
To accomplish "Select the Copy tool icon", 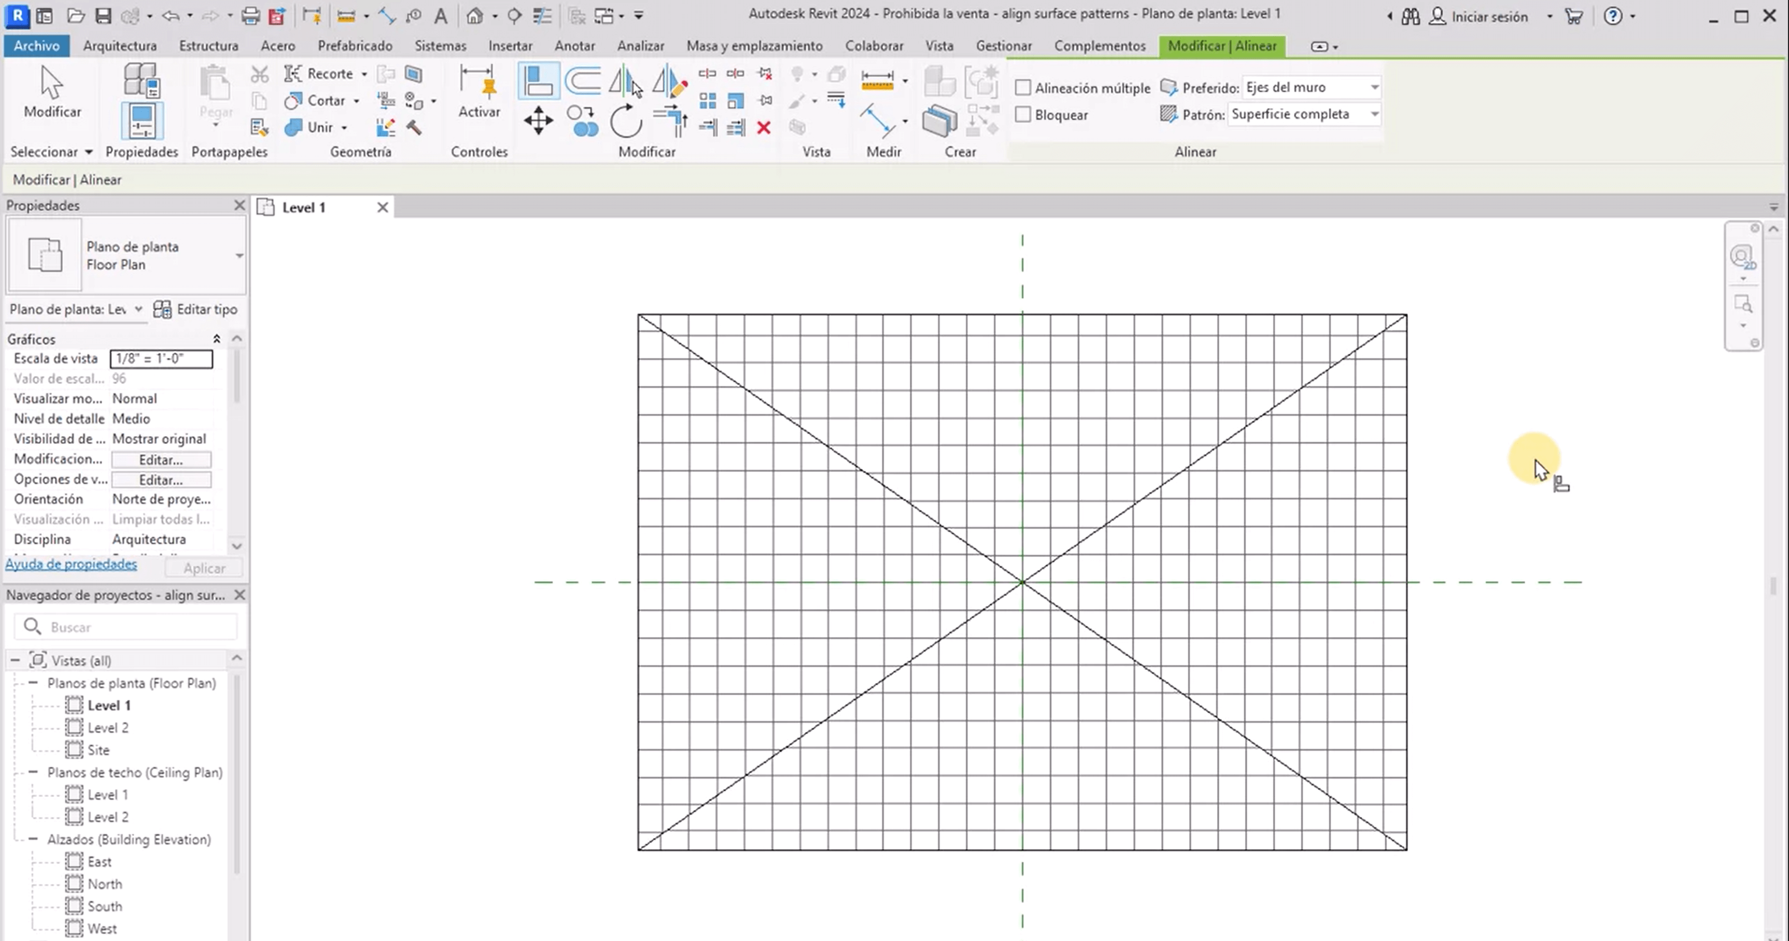I will point(582,121).
